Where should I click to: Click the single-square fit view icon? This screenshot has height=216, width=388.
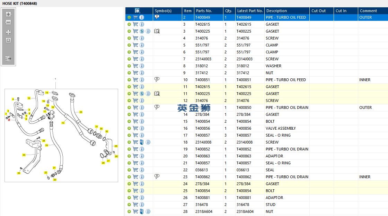pos(8,40)
